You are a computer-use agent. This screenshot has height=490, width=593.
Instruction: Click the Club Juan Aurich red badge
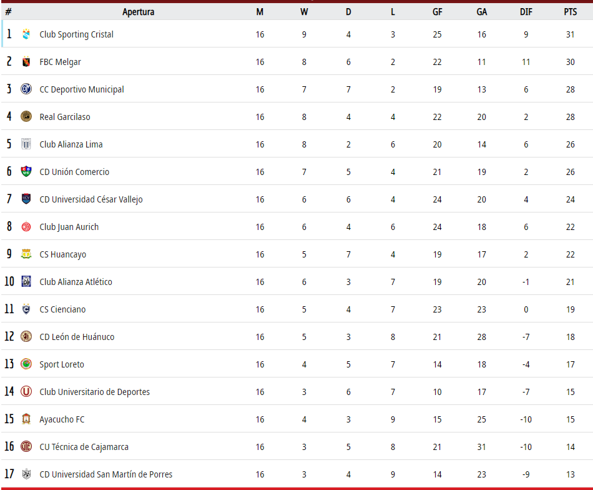pos(26,226)
